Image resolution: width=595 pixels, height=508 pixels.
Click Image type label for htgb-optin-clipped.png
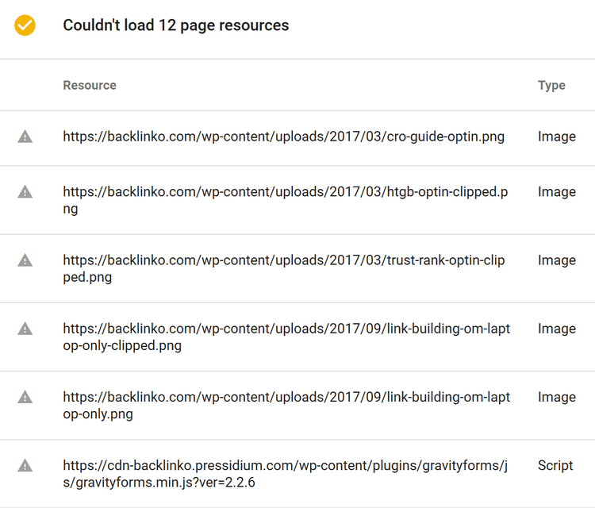click(x=557, y=192)
